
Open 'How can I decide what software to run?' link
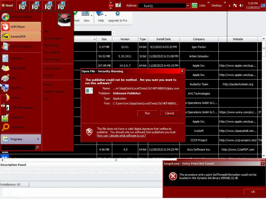[121, 136]
